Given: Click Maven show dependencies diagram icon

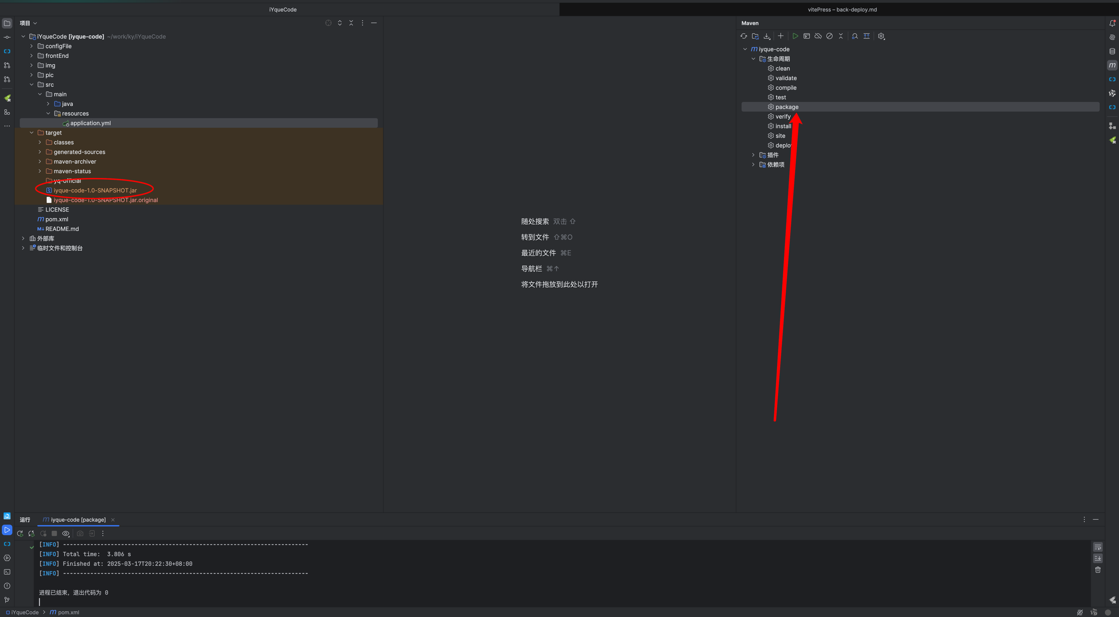Looking at the screenshot, I should pos(867,36).
